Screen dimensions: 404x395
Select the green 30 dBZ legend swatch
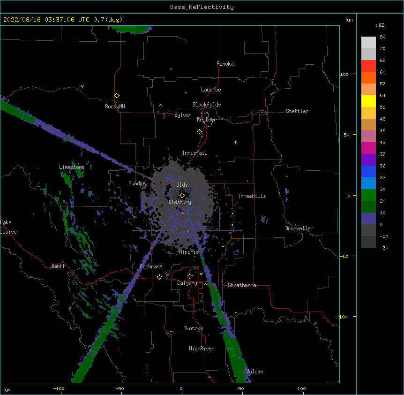[368, 195]
